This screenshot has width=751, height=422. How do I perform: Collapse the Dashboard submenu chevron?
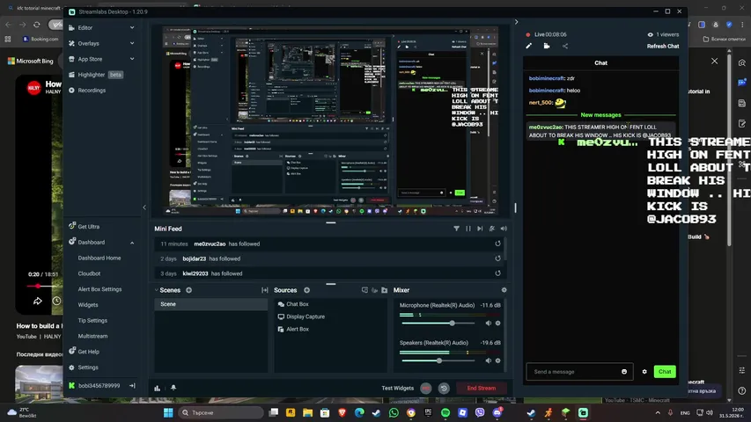[132, 243]
